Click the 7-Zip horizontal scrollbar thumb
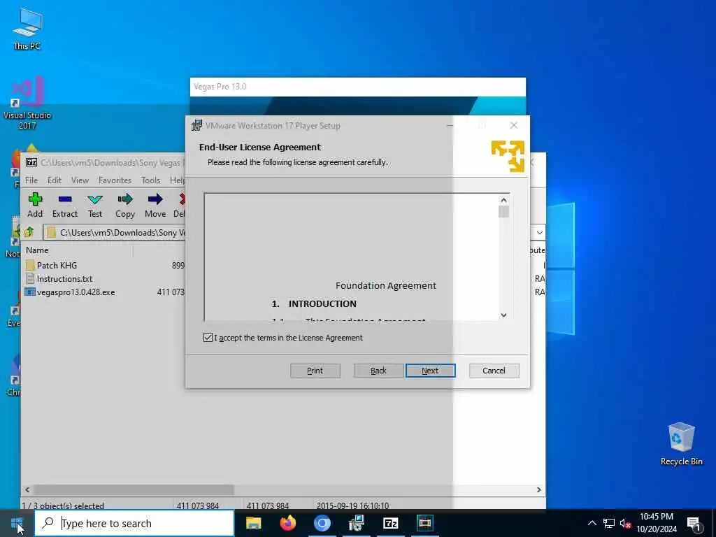Screen dimensions: 716x537 (x=134, y=489)
